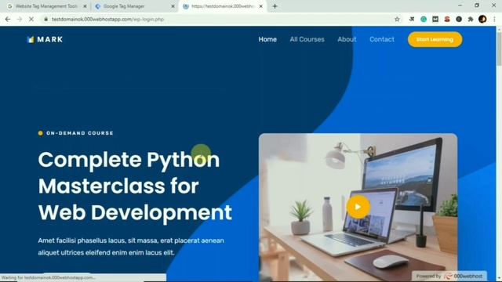Close the Google Tag Manager tab
The width and height of the screenshot is (502, 282).
173,6
